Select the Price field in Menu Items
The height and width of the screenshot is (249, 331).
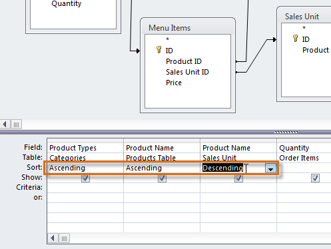click(x=174, y=83)
